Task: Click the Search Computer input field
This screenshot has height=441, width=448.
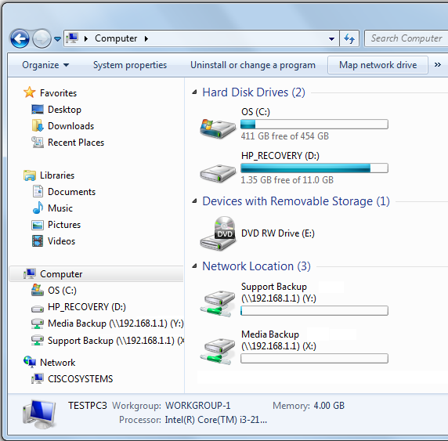Action: coord(406,38)
